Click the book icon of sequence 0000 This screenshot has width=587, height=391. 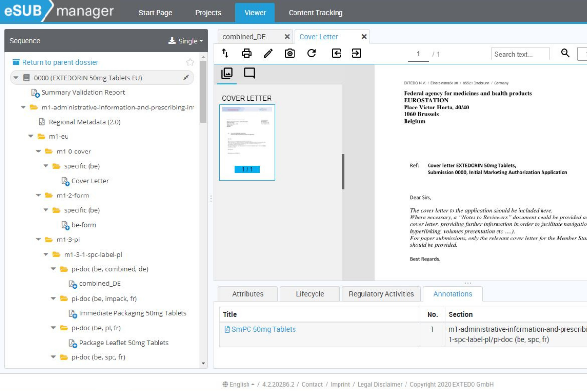pos(27,78)
